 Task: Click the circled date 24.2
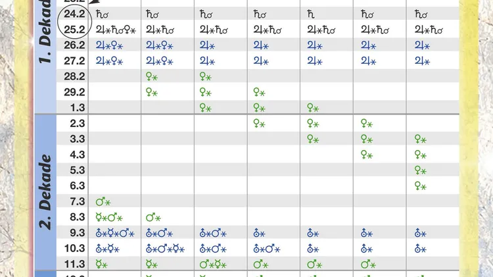74,14
